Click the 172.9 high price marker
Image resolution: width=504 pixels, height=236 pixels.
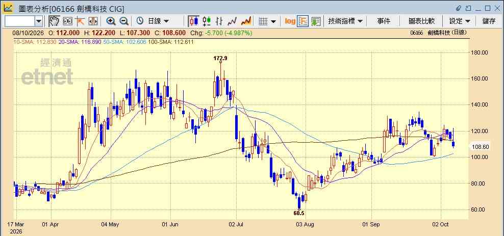tap(220, 58)
